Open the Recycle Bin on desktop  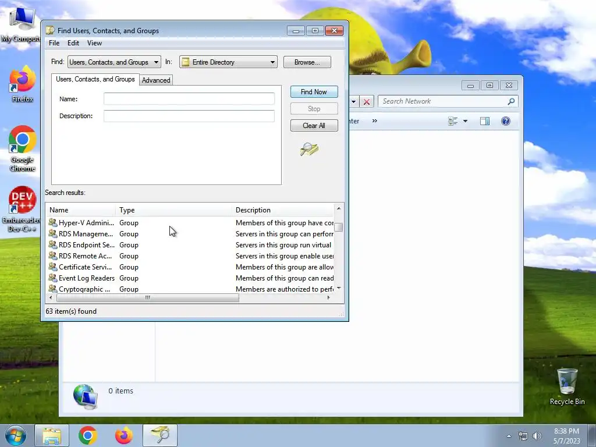tap(567, 386)
